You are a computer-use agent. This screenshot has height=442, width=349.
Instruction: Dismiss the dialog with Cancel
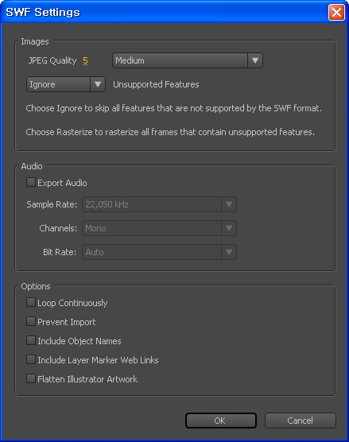301,421
